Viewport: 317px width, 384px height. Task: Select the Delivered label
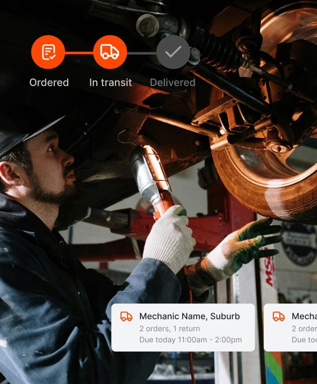(x=173, y=82)
